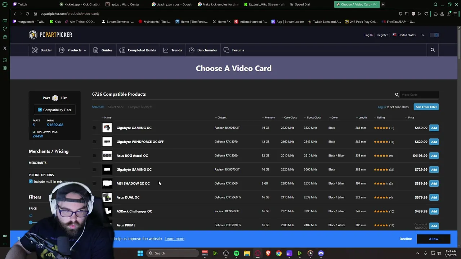The image size is (461, 259).
Task: Toggle Include mail-in rebates checkbox
Action: point(31,182)
